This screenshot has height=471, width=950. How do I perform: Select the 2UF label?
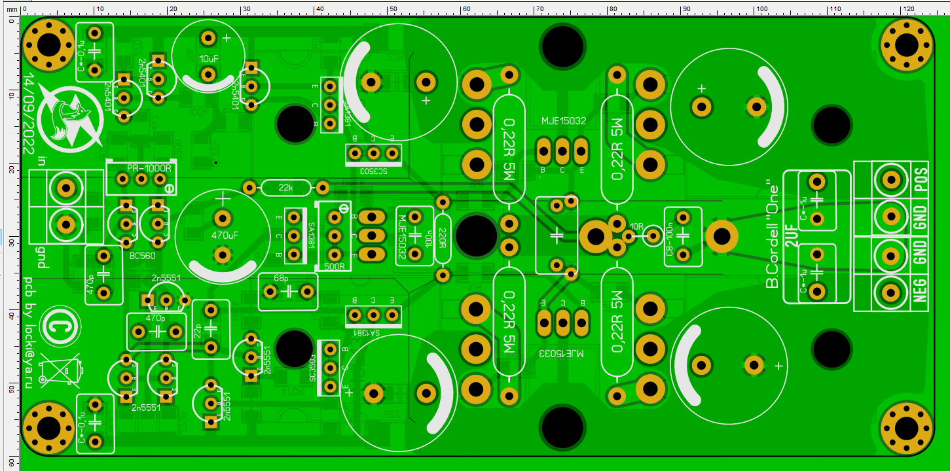pos(791,235)
